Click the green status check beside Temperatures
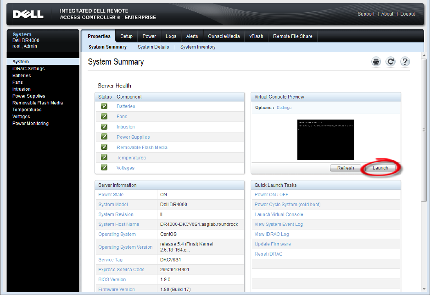Viewport: 430px width, 295px height. (104, 158)
